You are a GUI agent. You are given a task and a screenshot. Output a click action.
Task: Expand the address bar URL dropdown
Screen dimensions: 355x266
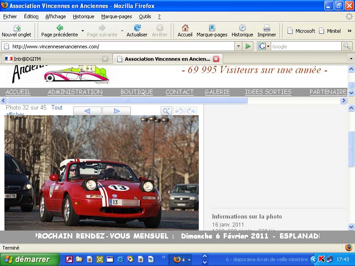pos(238,47)
